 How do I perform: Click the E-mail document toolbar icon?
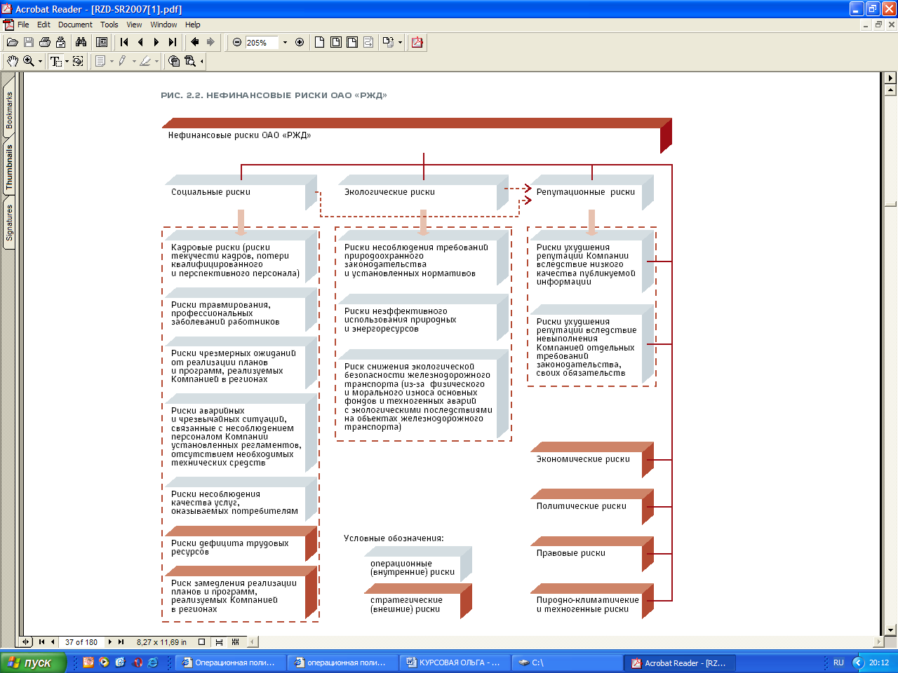(x=60, y=42)
